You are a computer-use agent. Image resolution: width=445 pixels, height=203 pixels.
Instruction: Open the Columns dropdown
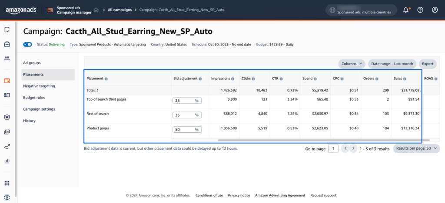pyautogui.click(x=352, y=64)
